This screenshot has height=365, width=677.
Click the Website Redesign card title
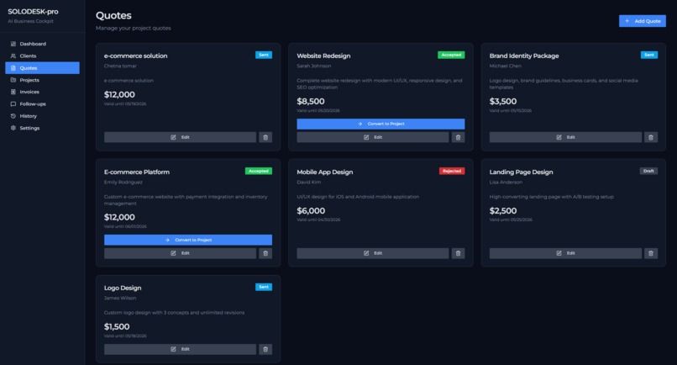(323, 56)
